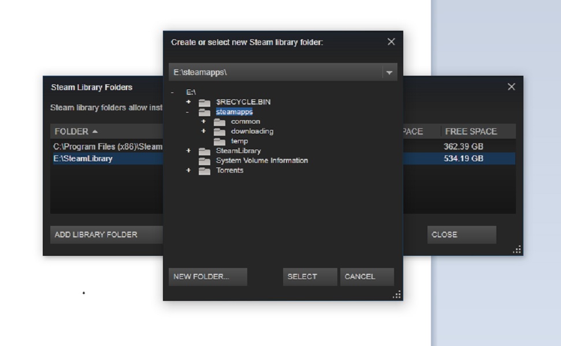This screenshot has width=561, height=346.
Task: Select the Torrents folder name
Action: (230, 170)
